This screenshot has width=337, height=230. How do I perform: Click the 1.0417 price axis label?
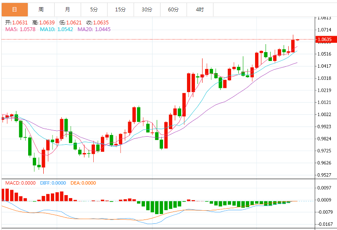pos(324,66)
